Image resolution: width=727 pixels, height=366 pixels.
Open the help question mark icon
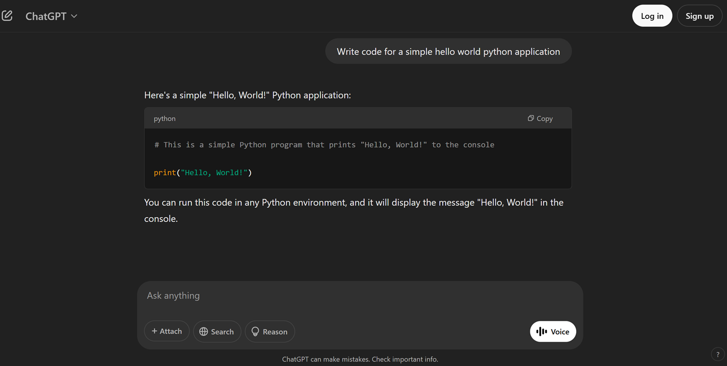[x=718, y=354]
